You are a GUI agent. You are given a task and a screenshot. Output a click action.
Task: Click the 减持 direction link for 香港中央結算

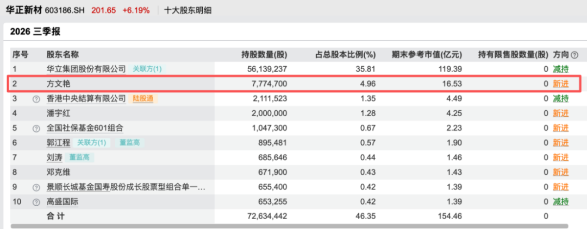pyautogui.click(x=561, y=99)
